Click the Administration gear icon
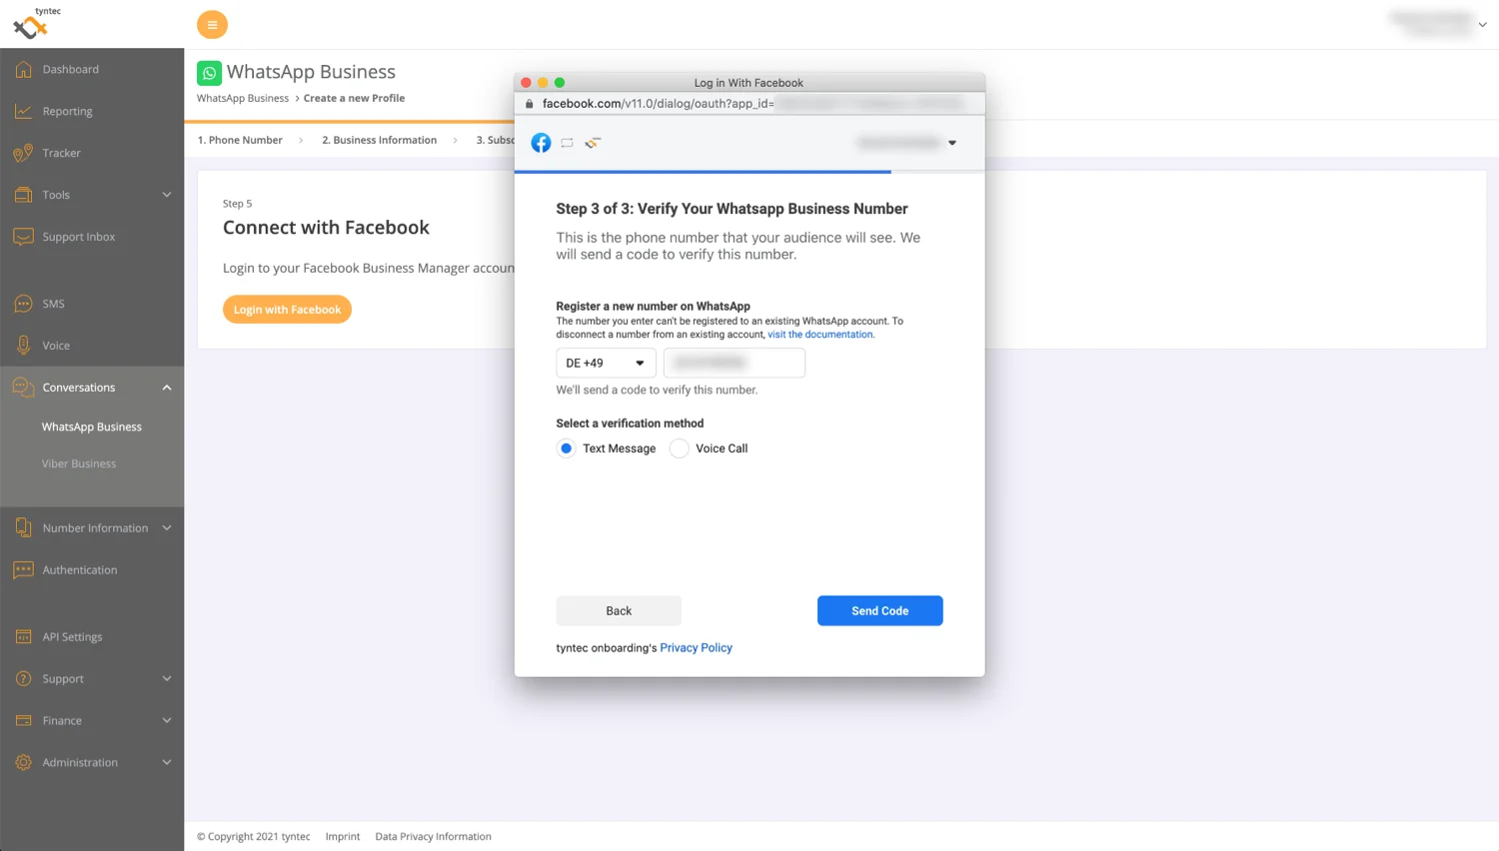The height and width of the screenshot is (851, 1499). (23, 762)
